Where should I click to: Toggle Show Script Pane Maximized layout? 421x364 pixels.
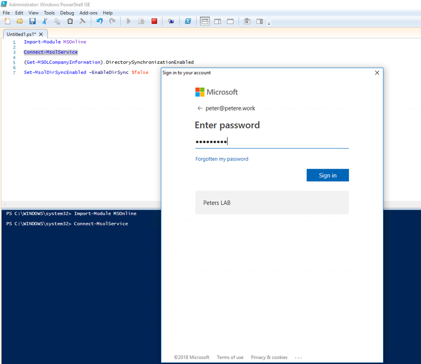230,21
